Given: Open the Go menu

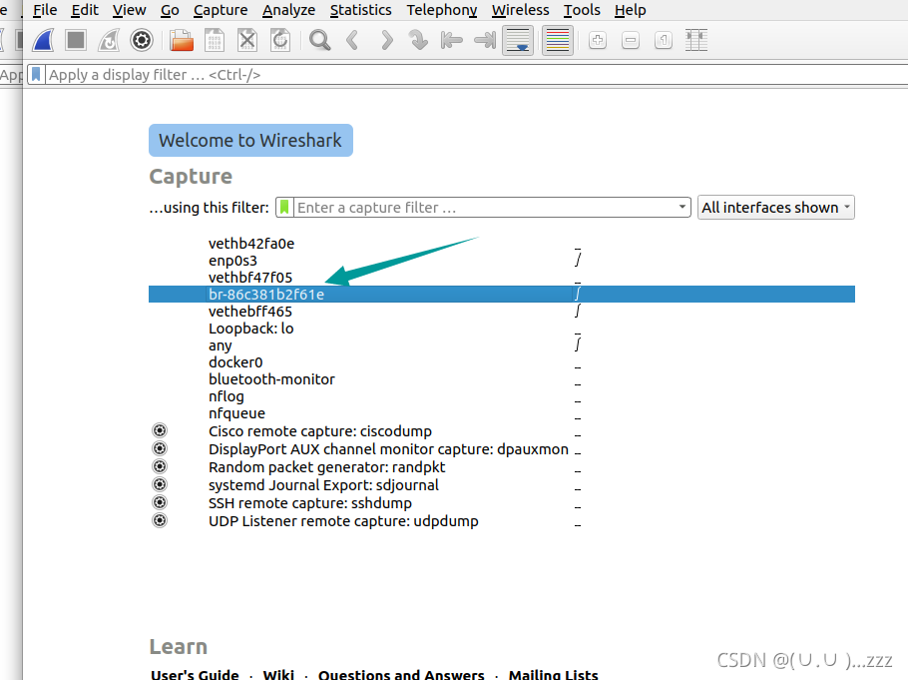Looking at the screenshot, I should click(170, 10).
